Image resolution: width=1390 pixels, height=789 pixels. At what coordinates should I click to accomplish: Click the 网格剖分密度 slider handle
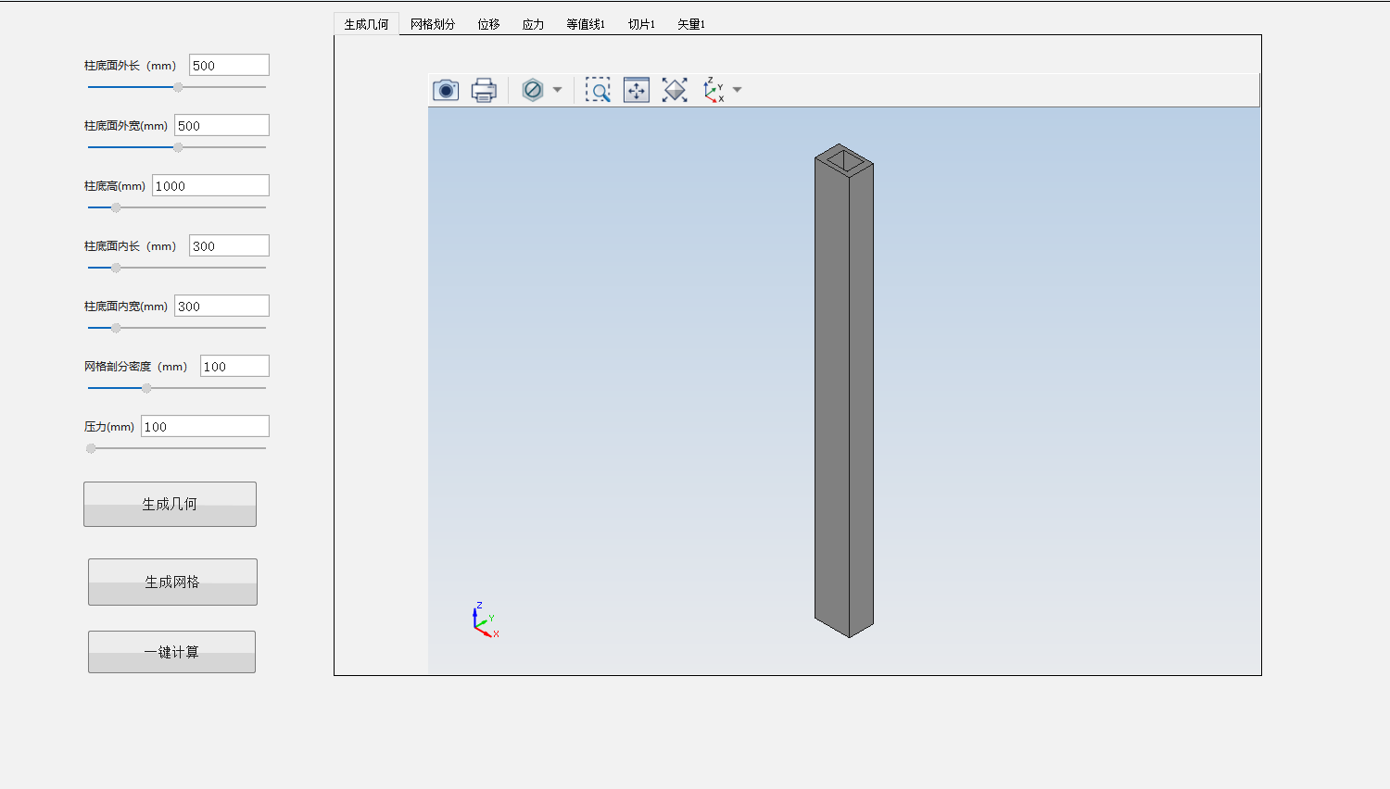[x=146, y=388]
